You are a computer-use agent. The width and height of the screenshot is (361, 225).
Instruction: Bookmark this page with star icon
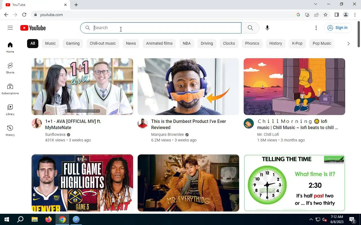click(325, 15)
